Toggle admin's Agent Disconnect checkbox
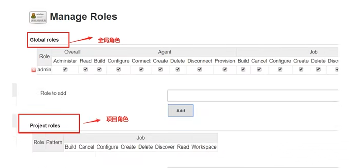Viewport: 349px width, 168px height. [x=200, y=69]
